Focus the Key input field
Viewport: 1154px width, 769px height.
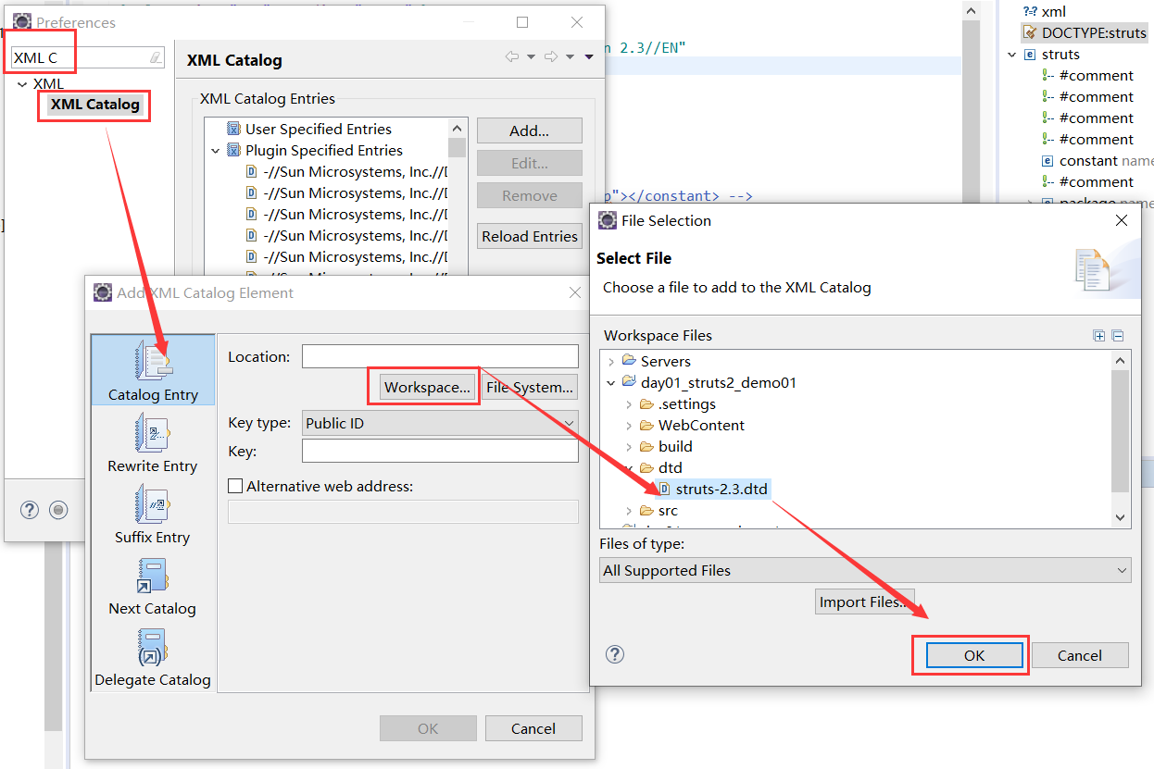(440, 451)
